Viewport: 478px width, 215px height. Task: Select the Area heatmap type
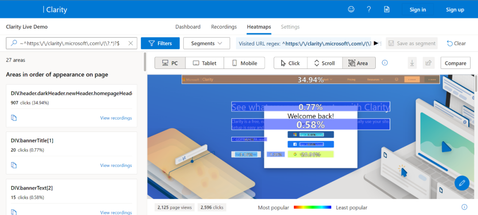[x=359, y=63]
